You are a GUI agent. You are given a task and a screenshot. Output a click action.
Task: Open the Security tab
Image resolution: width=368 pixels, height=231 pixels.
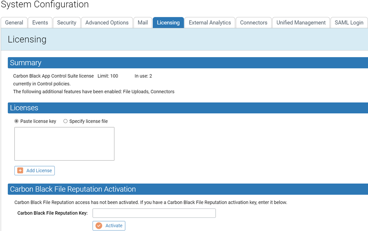pos(67,22)
